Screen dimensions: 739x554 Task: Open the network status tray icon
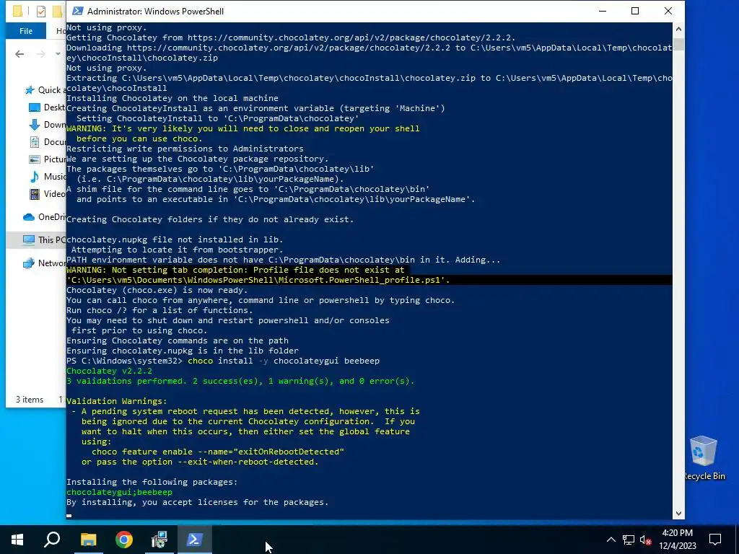click(629, 540)
